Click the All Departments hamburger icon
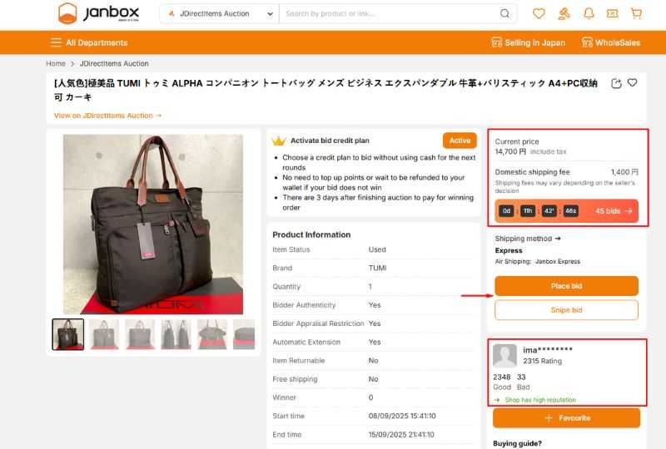This screenshot has width=666, height=449. pyautogui.click(x=56, y=42)
